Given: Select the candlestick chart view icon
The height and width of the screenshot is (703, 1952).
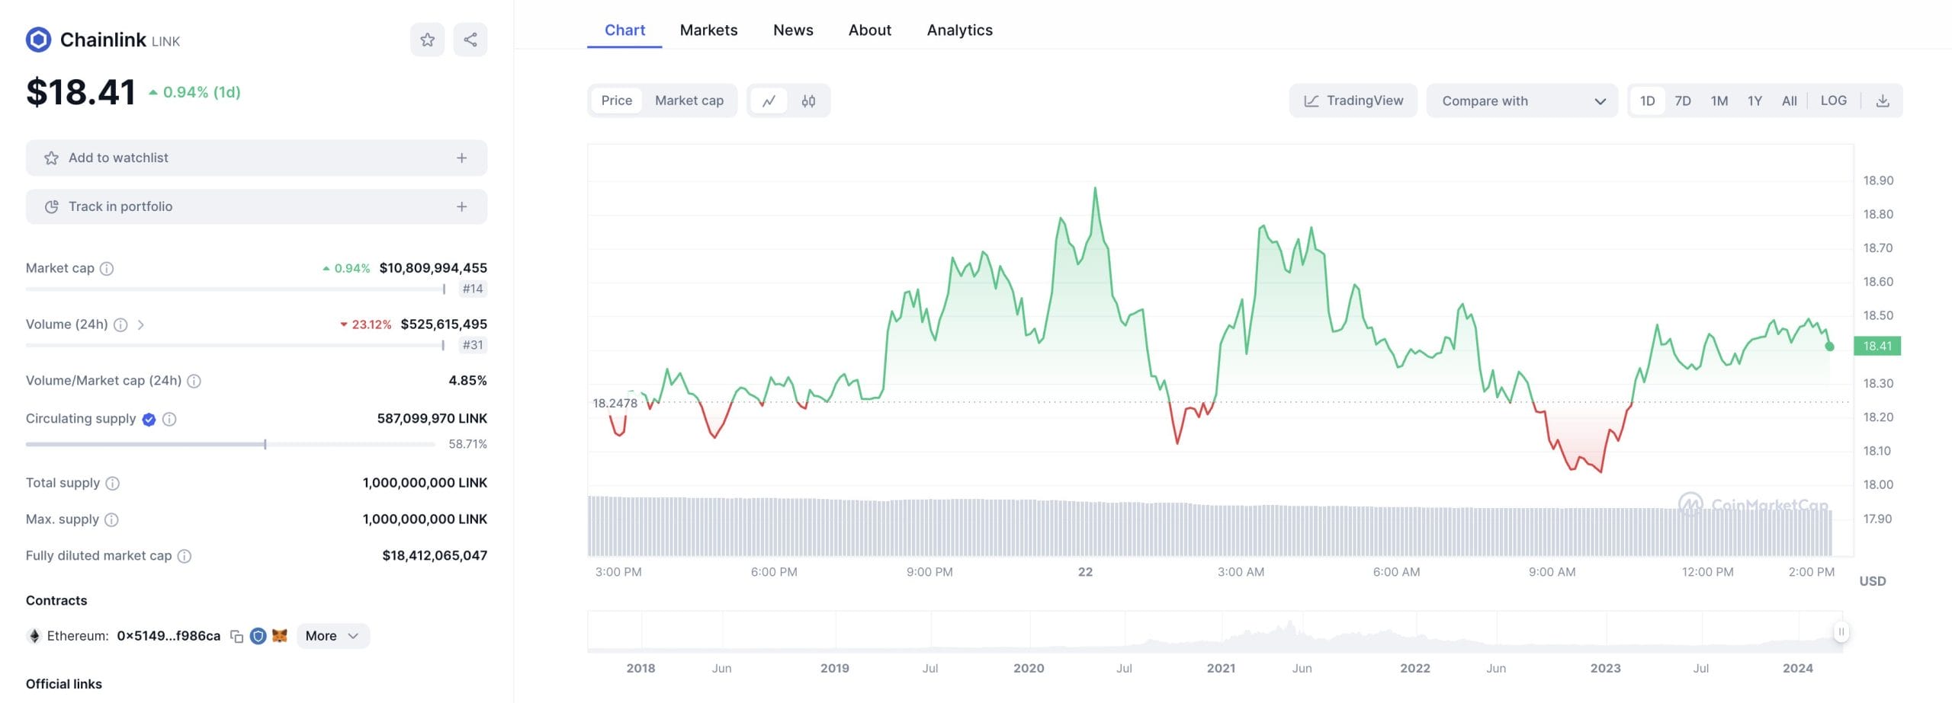Looking at the screenshot, I should 808,100.
